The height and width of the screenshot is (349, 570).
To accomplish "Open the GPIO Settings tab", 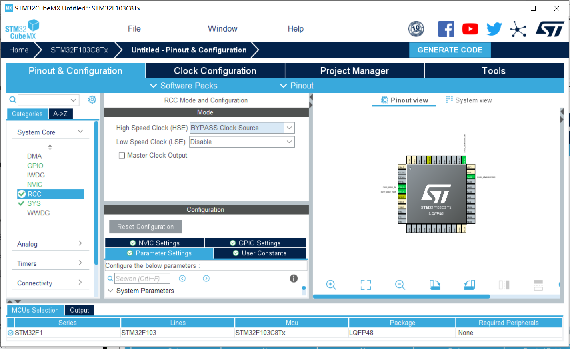I will click(255, 243).
